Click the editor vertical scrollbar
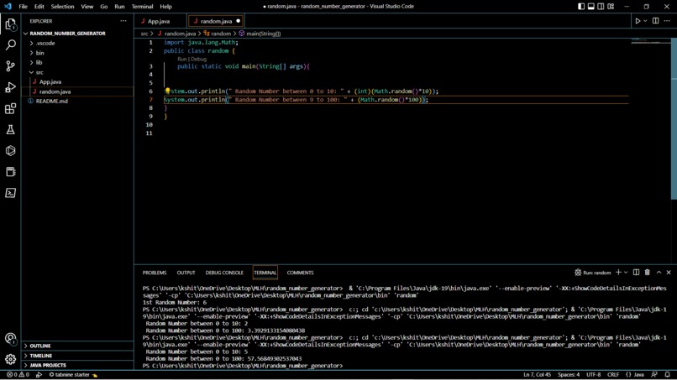 pyautogui.click(x=674, y=118)
